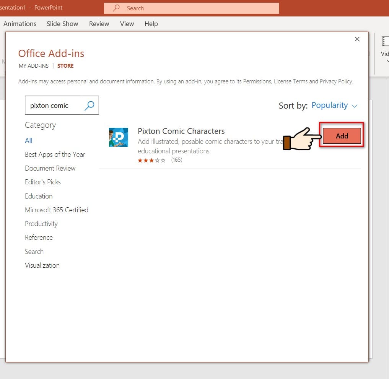Click the Pixton add-in description text
This screenshot has width=389, height=379.
(x=210, y=146)
